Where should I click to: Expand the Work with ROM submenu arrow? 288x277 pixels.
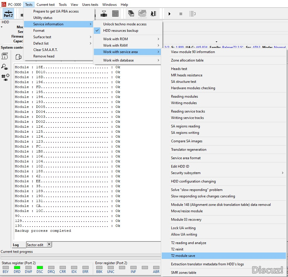coord(158,39)
